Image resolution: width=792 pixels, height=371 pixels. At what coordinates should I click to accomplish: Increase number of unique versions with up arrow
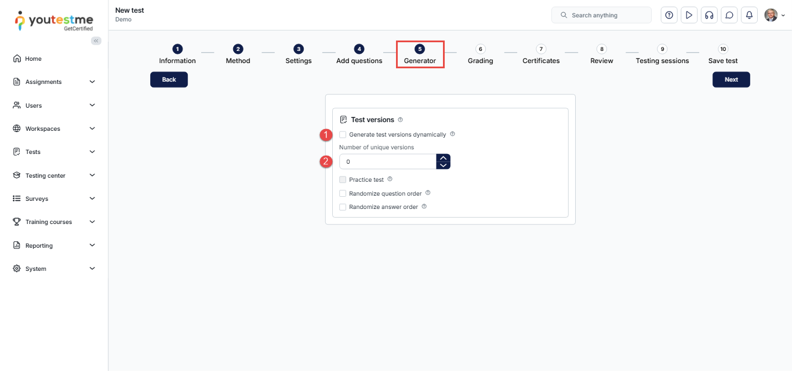click(443, 158)
